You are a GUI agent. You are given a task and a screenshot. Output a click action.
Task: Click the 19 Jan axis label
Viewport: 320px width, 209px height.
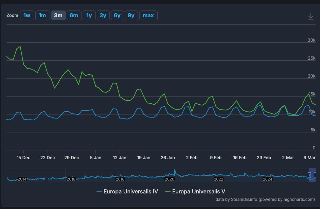tap(144, 158)
